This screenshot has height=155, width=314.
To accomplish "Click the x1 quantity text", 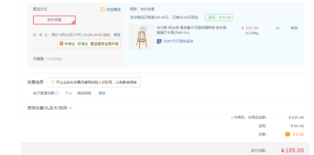I will coord(277,28).
